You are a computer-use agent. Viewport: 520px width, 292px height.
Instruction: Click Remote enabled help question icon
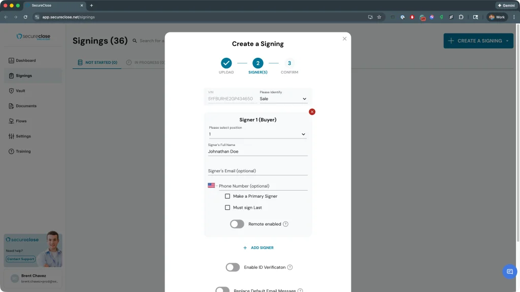(x=286, y=224)
